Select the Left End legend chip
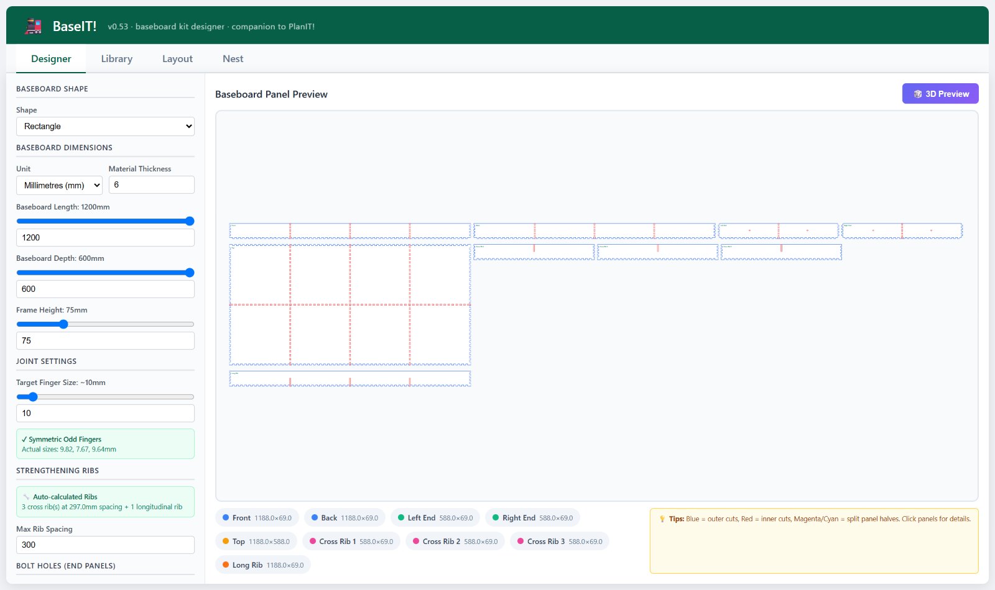 pos(435,518)
